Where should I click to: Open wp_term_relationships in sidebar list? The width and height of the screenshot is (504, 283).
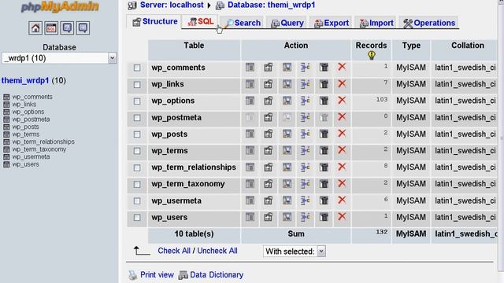43,141
